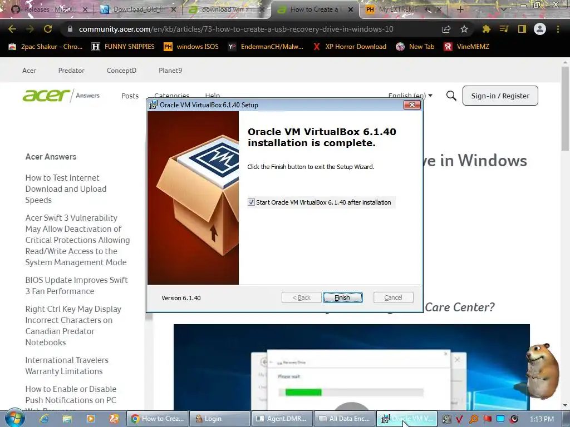Open EndermanCH/Malw... bookmark

tap(266, 47)
